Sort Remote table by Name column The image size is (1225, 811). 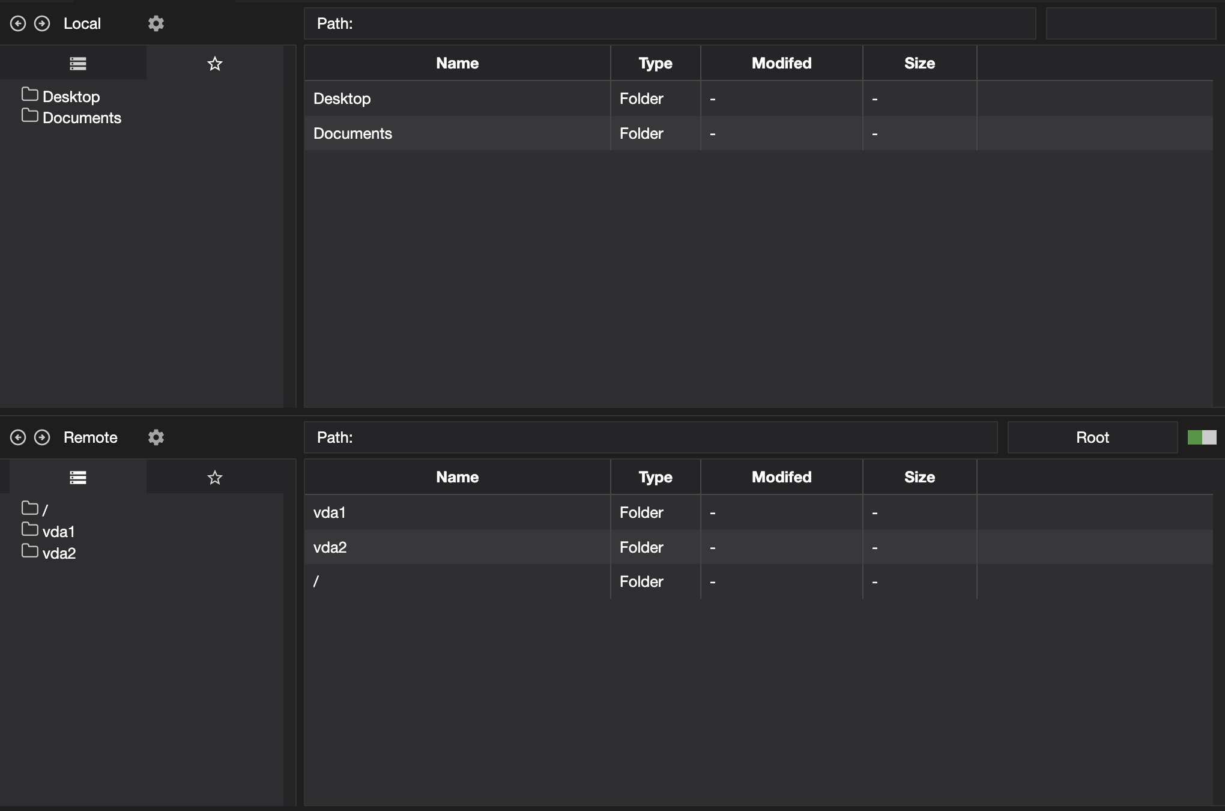click(458, 477)
